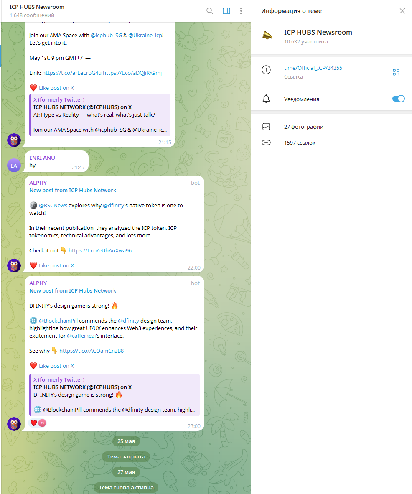Click the photo icon beside 27 фотографий
The width and height of the screenshot is (412, 494).
pos(266,126)
